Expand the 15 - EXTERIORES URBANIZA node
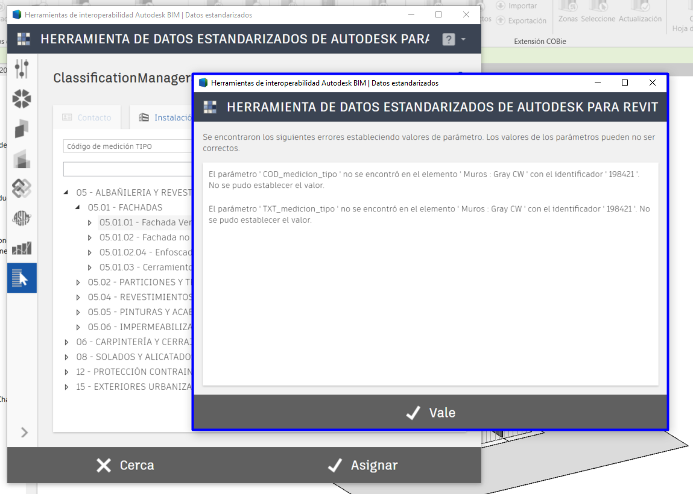 66,387
